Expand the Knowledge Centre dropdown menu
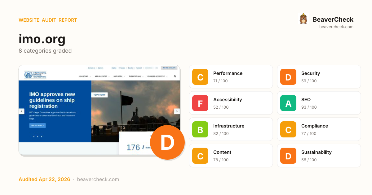Screen dimensions: 372x195 point(157,76)
